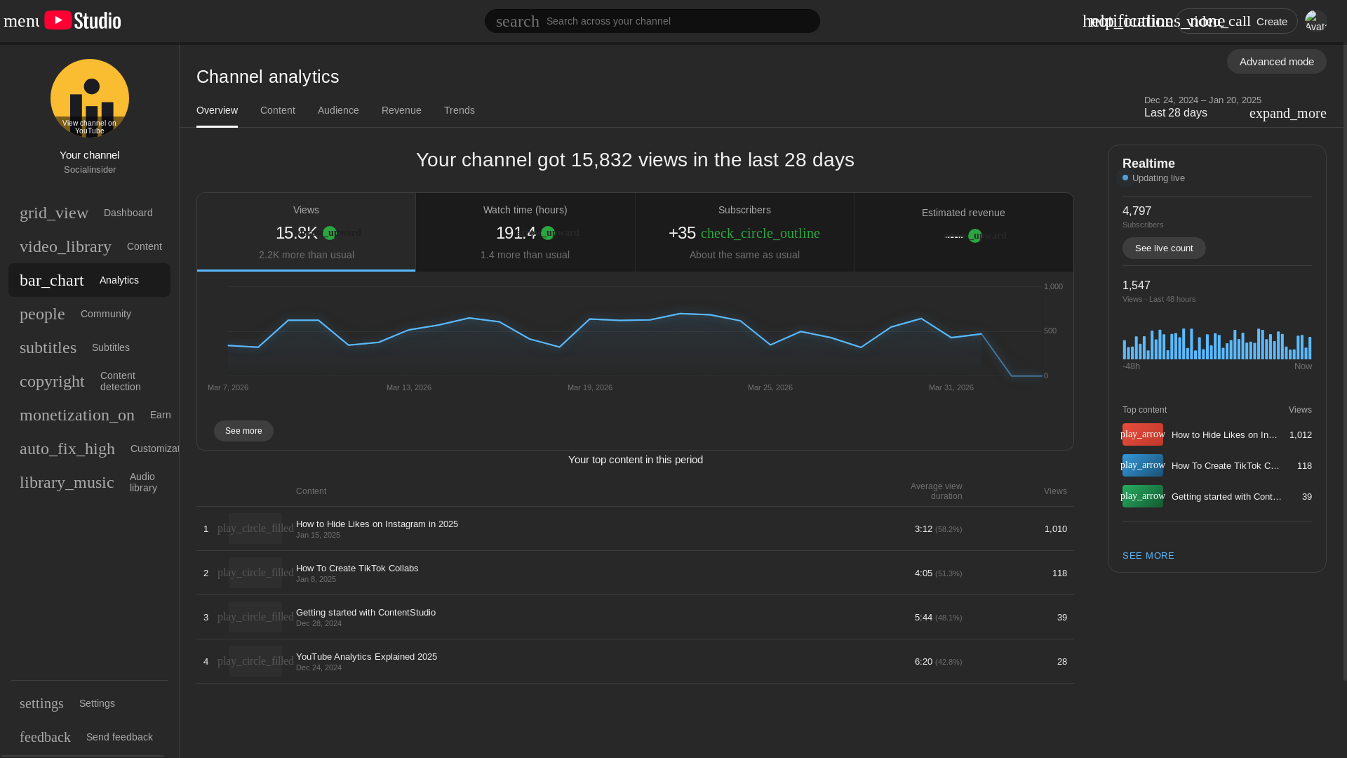Expand the Last 28 days date range dropdown
Viewport: 1347px width, 758px height.
coord(1235,107)
